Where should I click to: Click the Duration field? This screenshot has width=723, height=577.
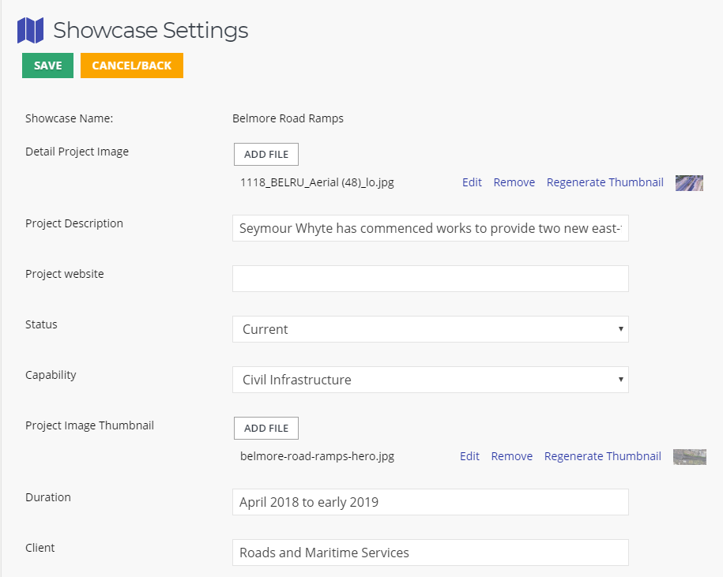click(430, 502)
